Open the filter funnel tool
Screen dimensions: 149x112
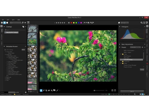[25, 23]
